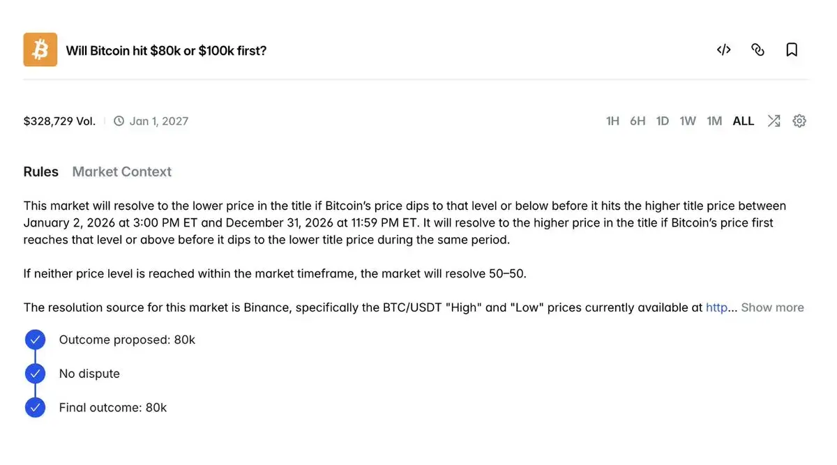The image size is (837, 465).
Task: Select the ALL time range
Action: (744, 121)
